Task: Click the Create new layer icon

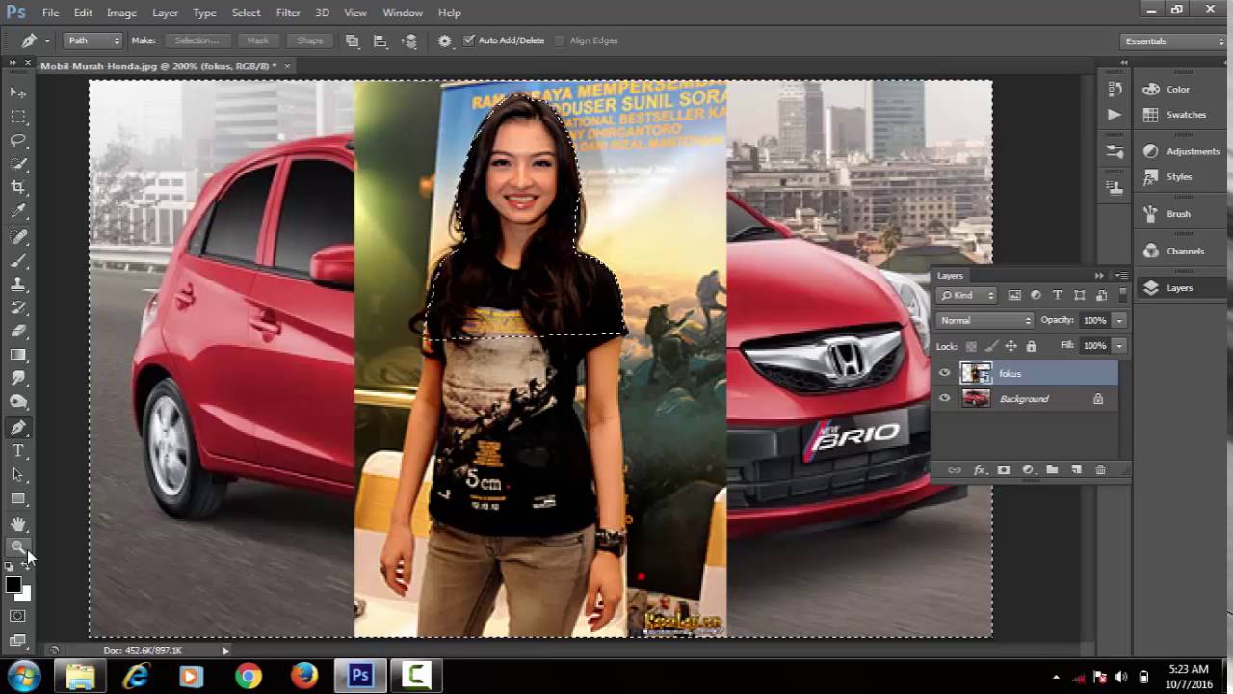Action: point(1076,470)
